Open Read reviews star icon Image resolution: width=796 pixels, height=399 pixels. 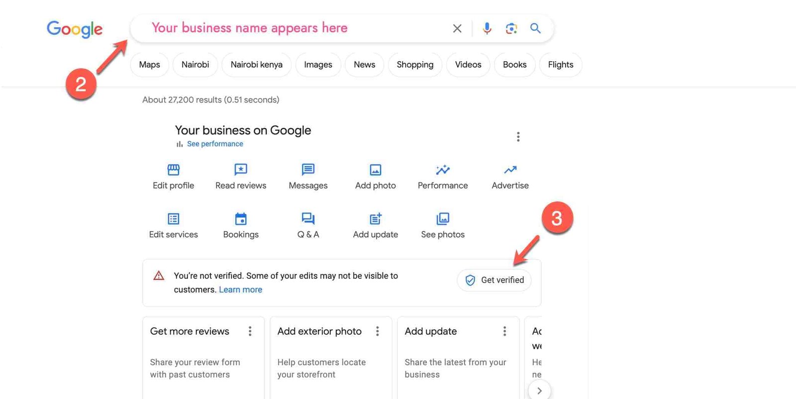point(241,170)
